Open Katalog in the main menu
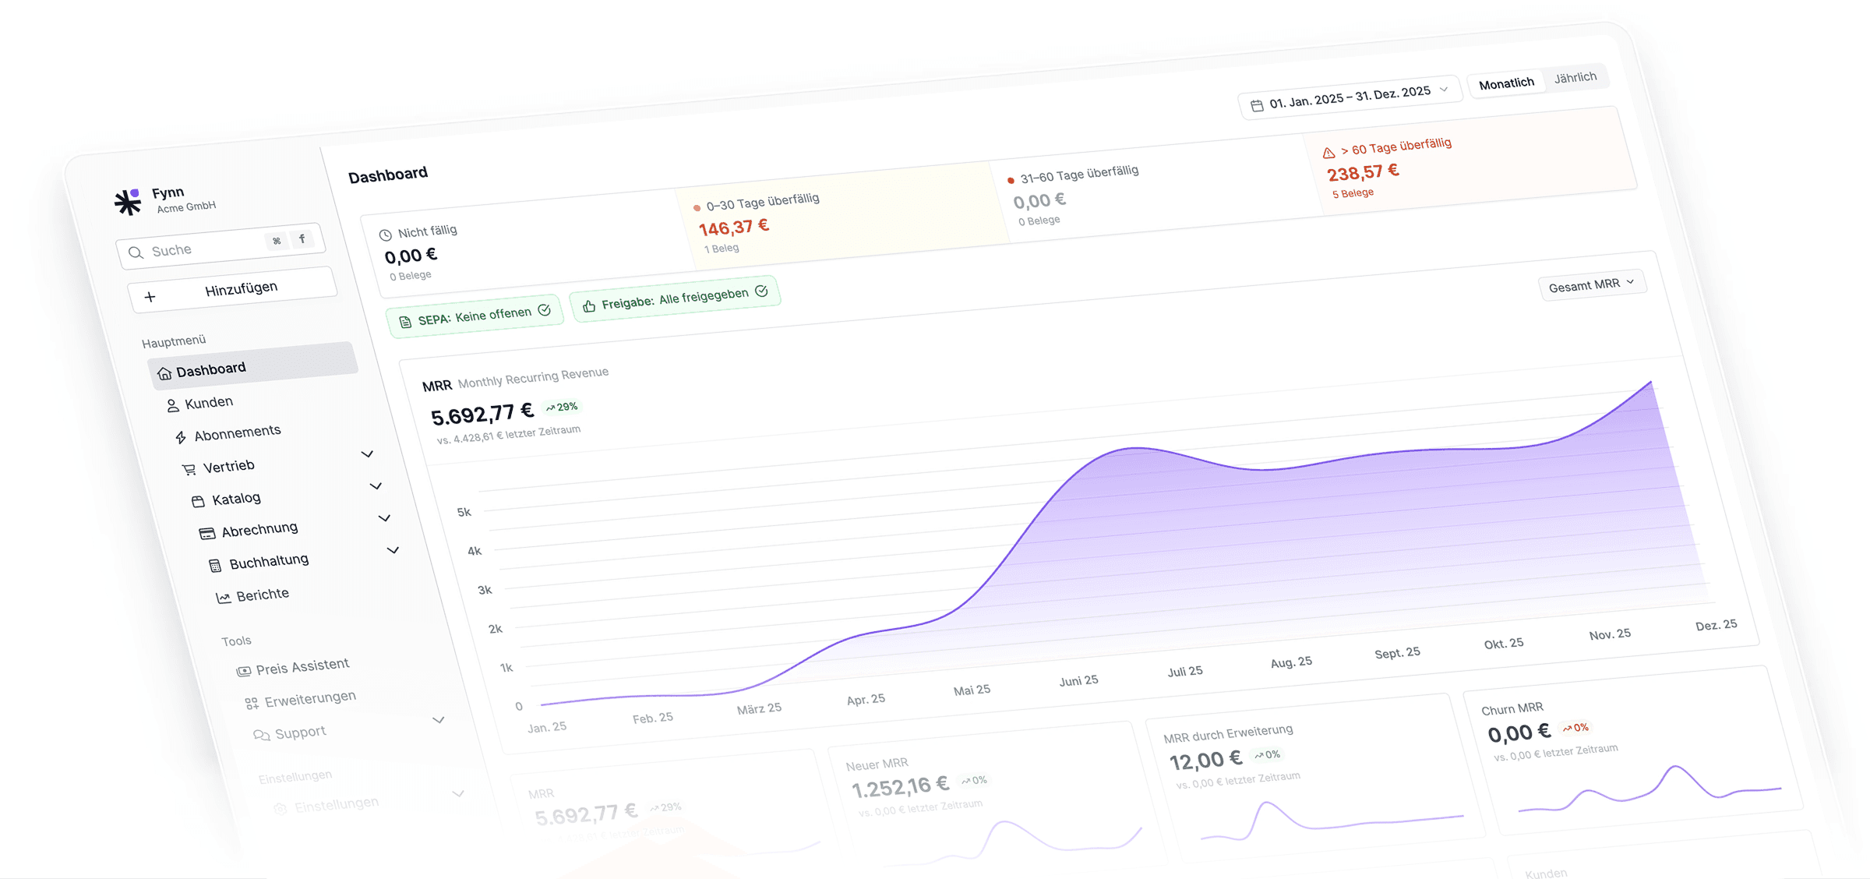 236,498
